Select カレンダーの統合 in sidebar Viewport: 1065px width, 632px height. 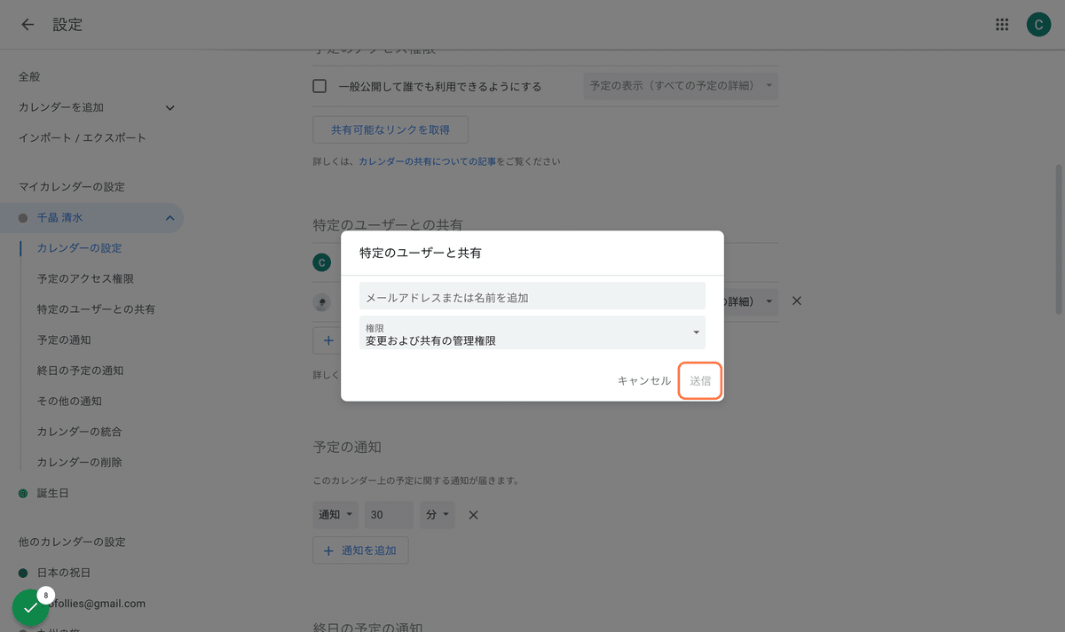click(x=80, y=432)
